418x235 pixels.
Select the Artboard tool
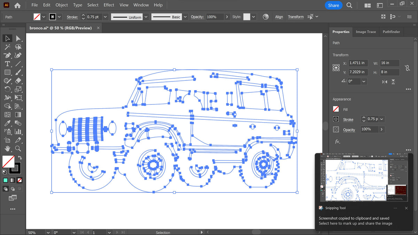coord(7,140)
